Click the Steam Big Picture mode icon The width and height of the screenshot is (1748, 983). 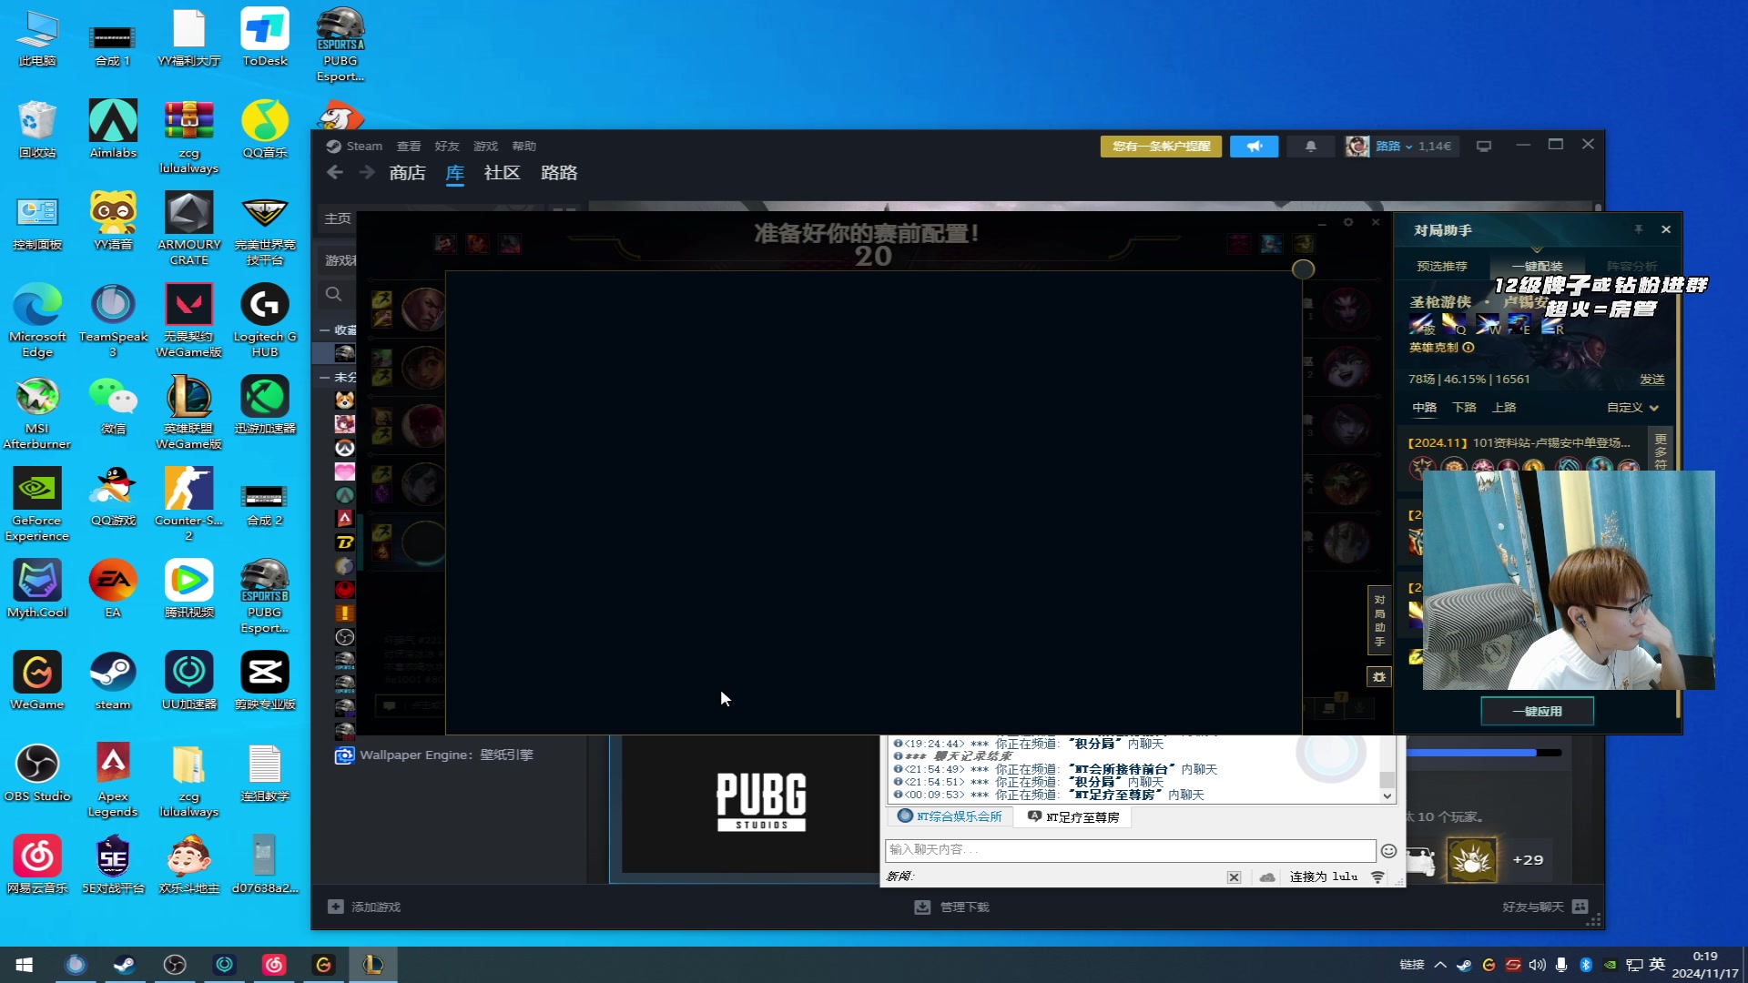1484,147
